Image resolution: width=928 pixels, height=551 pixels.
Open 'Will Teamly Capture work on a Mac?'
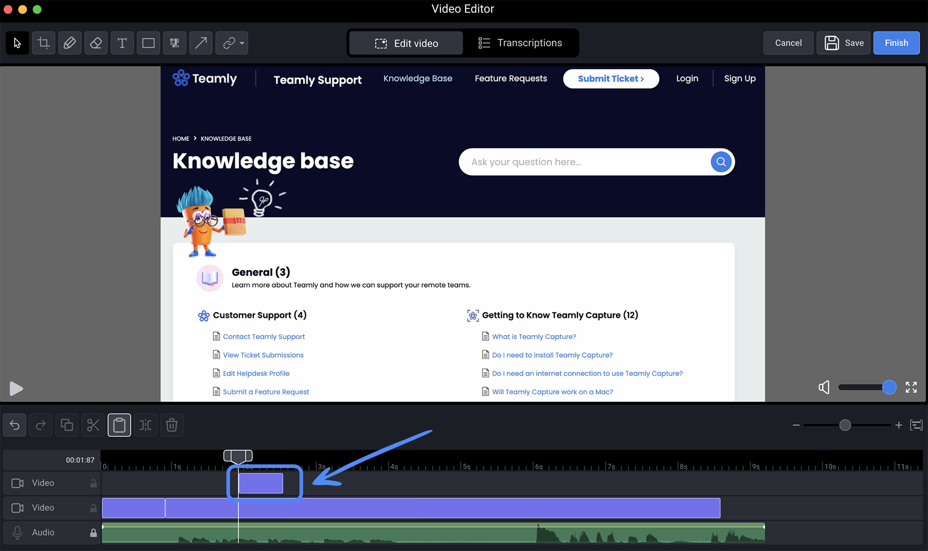552,392
